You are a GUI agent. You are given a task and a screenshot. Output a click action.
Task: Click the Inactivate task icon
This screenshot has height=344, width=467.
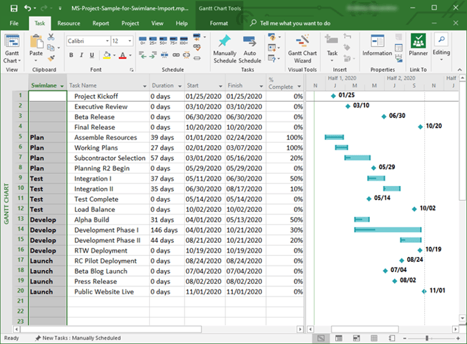point(197,58)
